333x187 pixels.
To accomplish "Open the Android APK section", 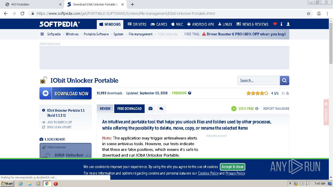I will (201, 24).
